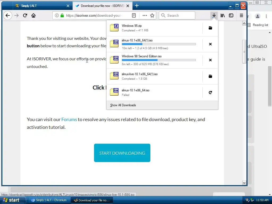
Task: Open the Firefox hamburger menu
Action: pyautogui.click(x=241, y=15)
